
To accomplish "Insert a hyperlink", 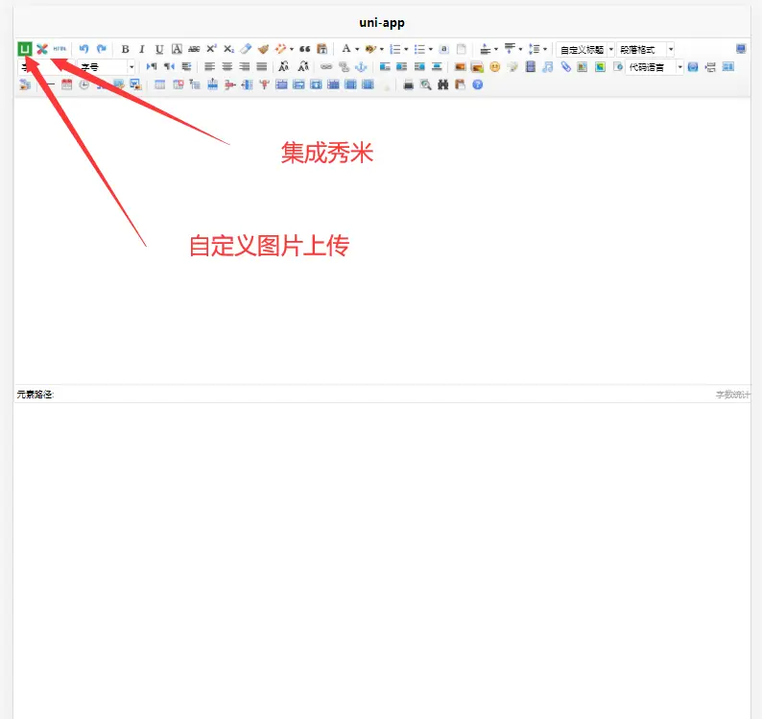I will click(x=326, y=66).
